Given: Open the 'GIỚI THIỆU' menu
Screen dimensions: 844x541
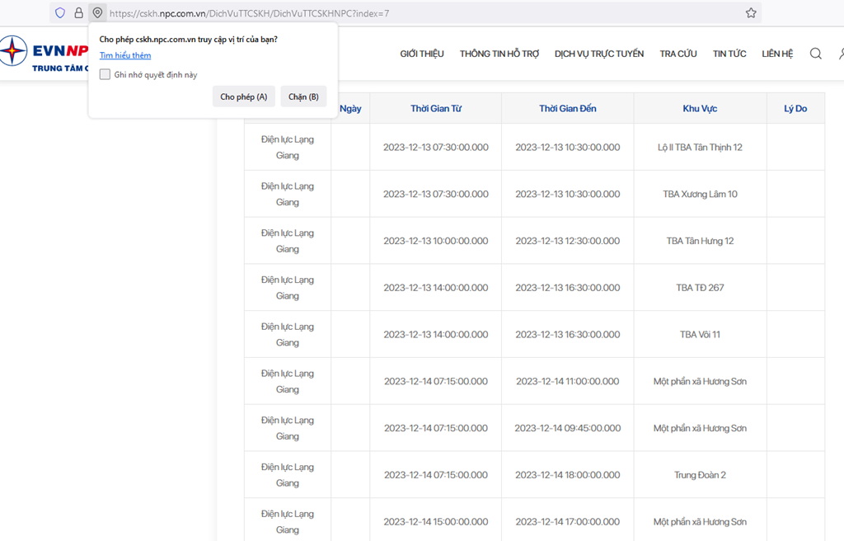Looking at the screenshot, I should point(422,54).
